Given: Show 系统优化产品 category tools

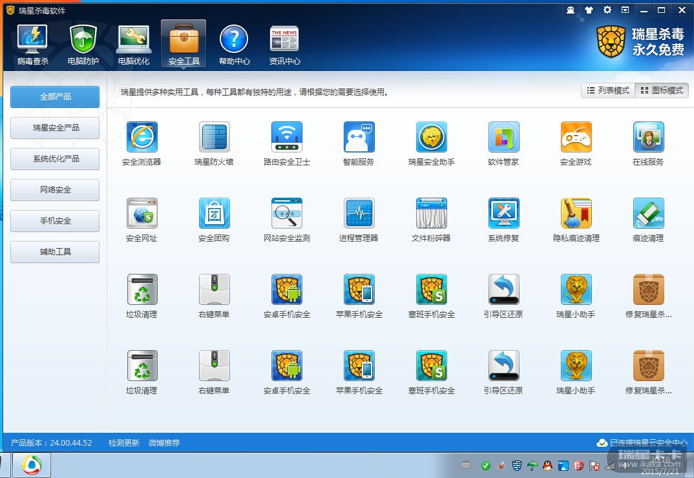Looking at the screenshot, I should (x=55, y=159).
